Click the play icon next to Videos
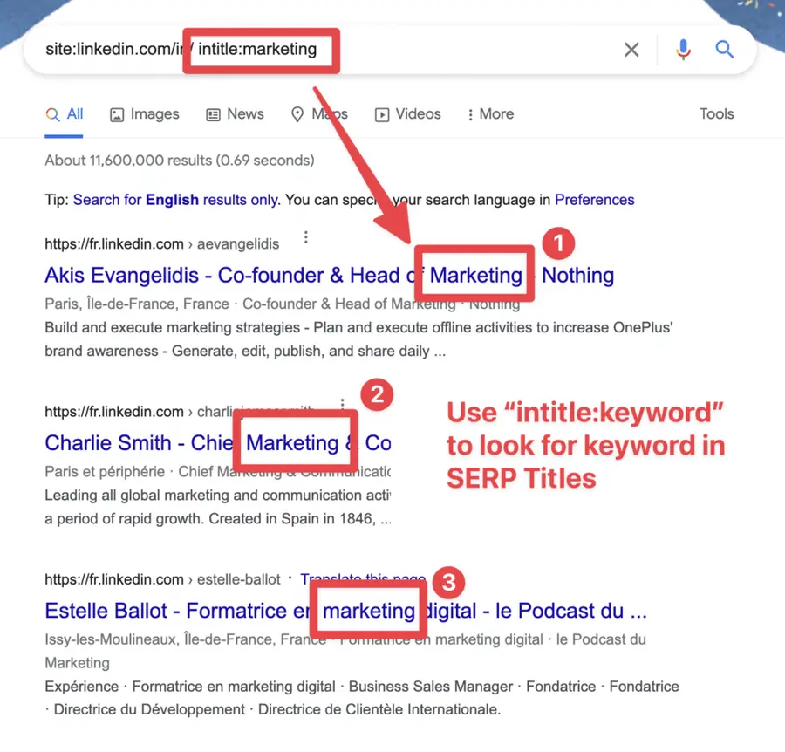 coord(381,113)
